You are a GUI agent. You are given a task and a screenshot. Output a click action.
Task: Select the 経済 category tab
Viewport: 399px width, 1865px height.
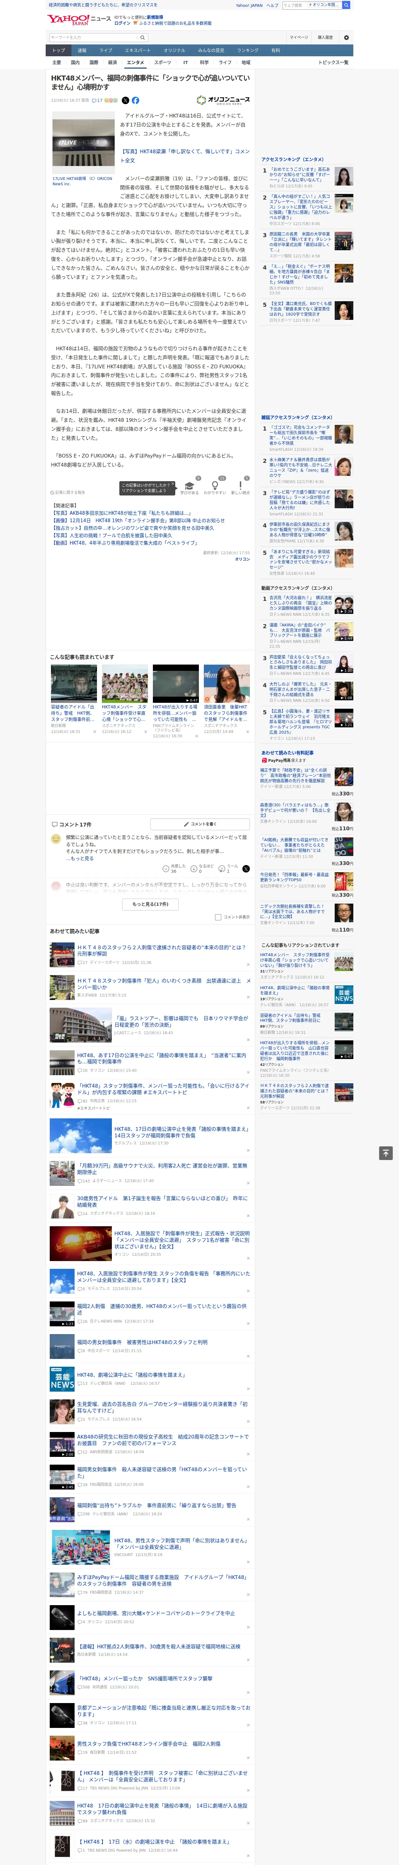[112, 62]
